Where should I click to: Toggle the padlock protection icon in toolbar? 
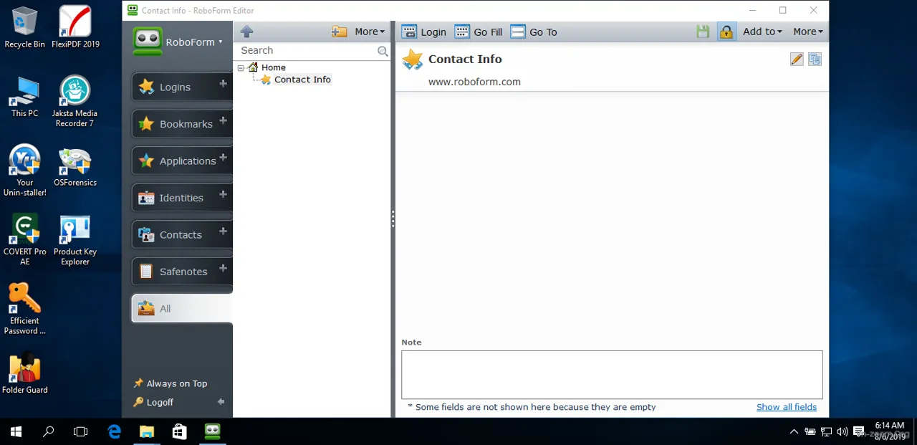pos(726,32)
